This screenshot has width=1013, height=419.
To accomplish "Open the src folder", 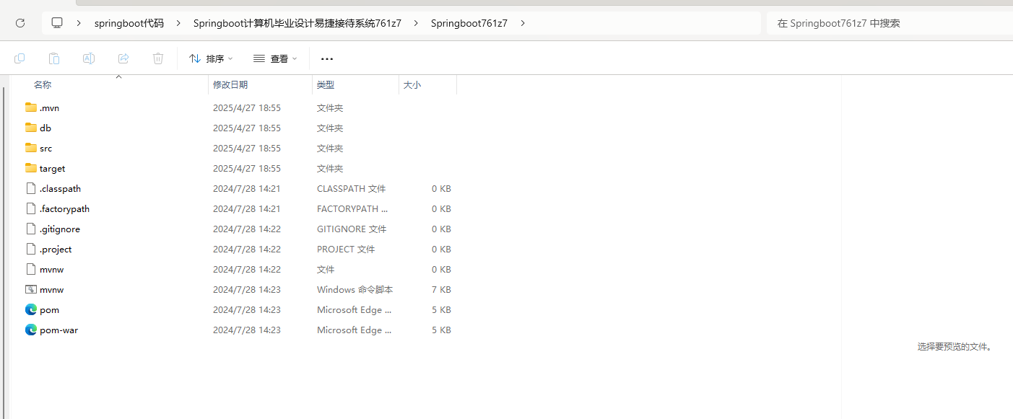I will click(x=46, y=148).
